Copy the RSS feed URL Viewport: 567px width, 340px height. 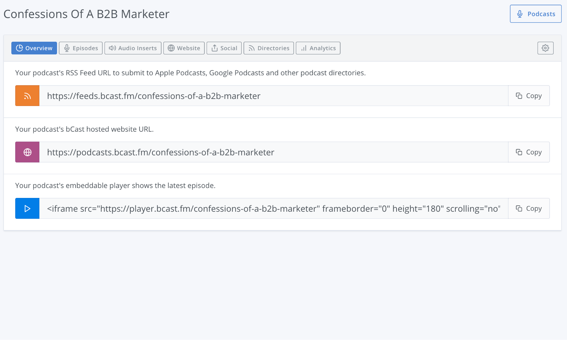(x=529, y=96)
